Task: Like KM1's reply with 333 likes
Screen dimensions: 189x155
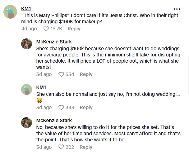Action: [x=61, y=108]
